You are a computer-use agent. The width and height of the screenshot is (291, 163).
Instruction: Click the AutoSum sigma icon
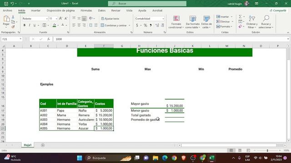pos(240,17)
